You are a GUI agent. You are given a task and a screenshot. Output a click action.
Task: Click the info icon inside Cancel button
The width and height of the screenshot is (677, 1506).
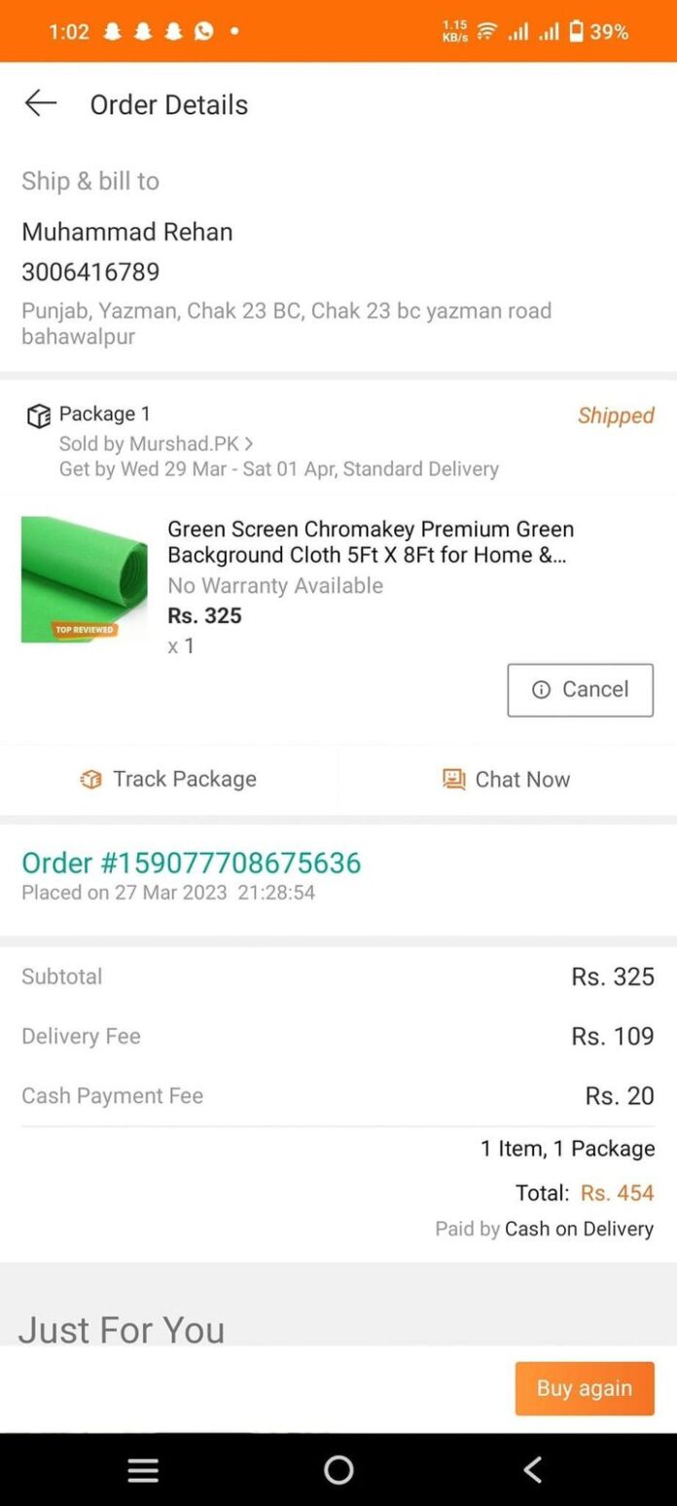pyautogui.click(x=540, y=689)
